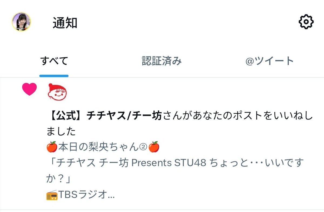The image size is (324, 212).
Task: Tap the red apple emoji before 本日の梨央ちゃん
Action: [52, 147]
